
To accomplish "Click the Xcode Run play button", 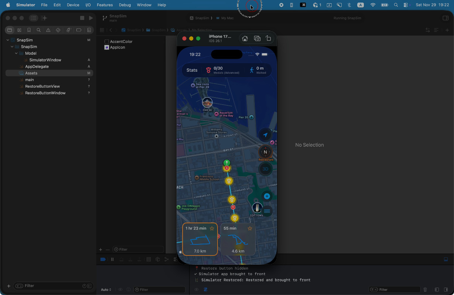I will click(x=91, y=18).
